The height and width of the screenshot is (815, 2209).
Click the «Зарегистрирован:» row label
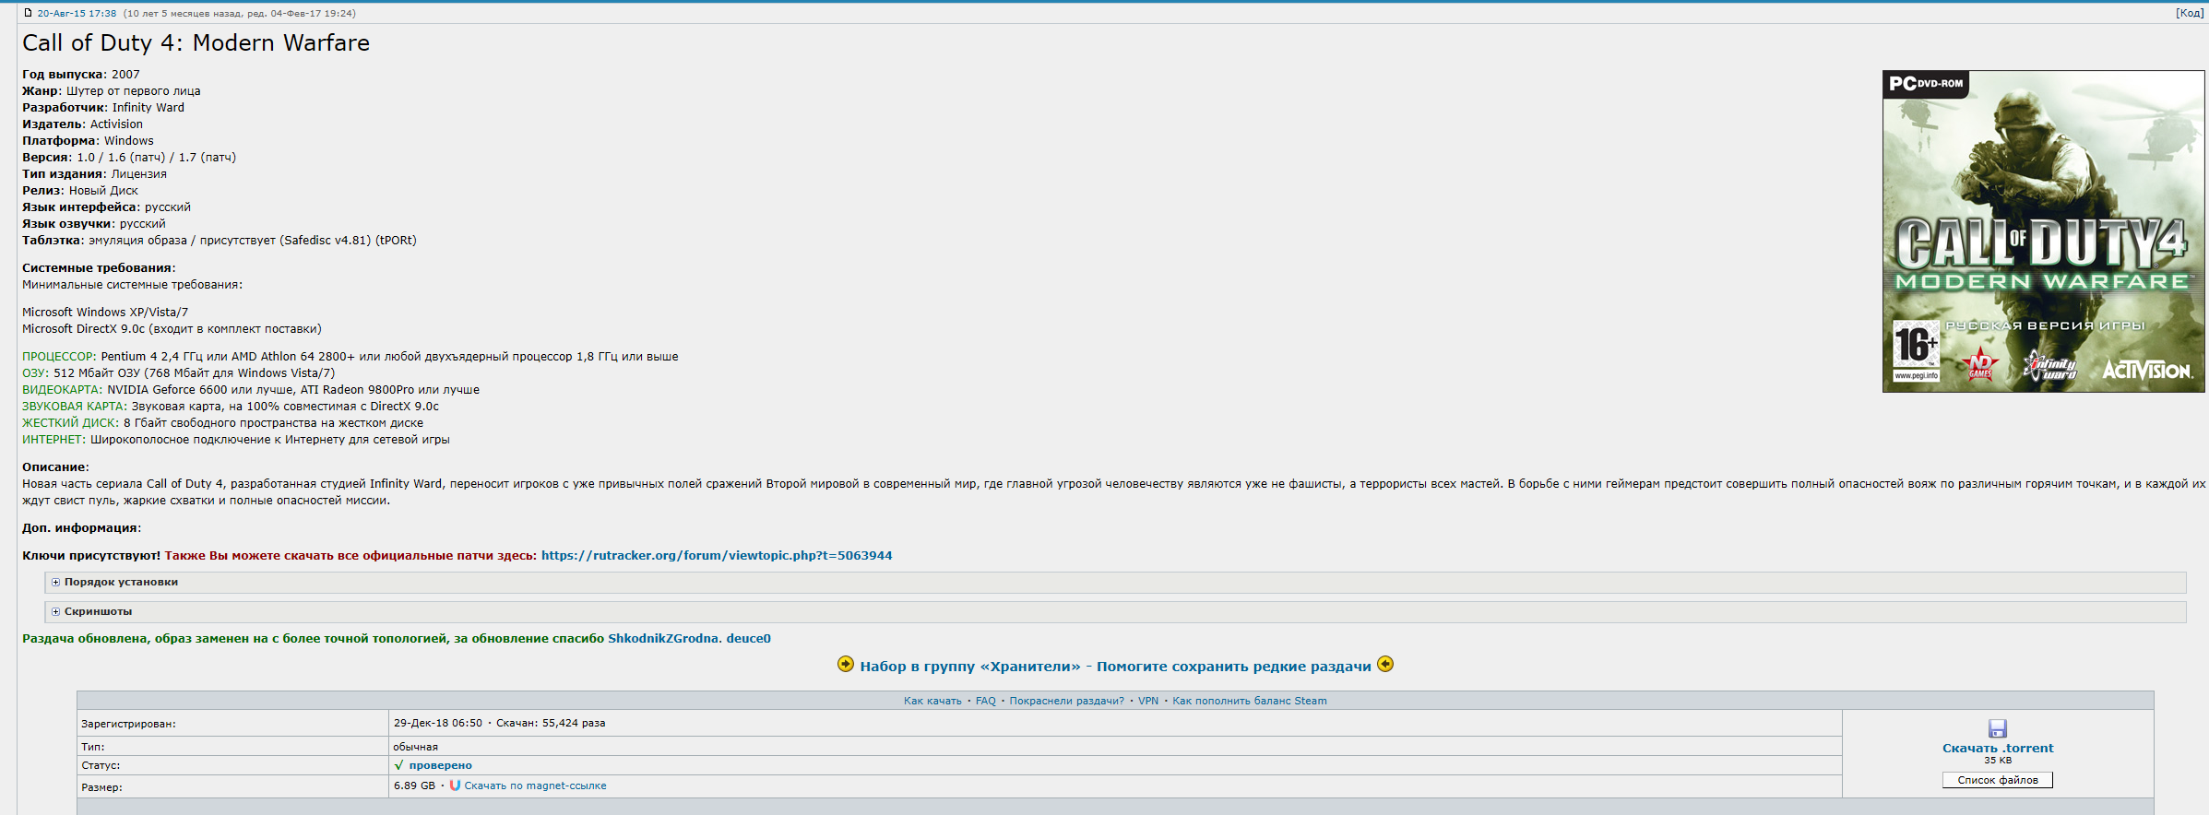128,725
